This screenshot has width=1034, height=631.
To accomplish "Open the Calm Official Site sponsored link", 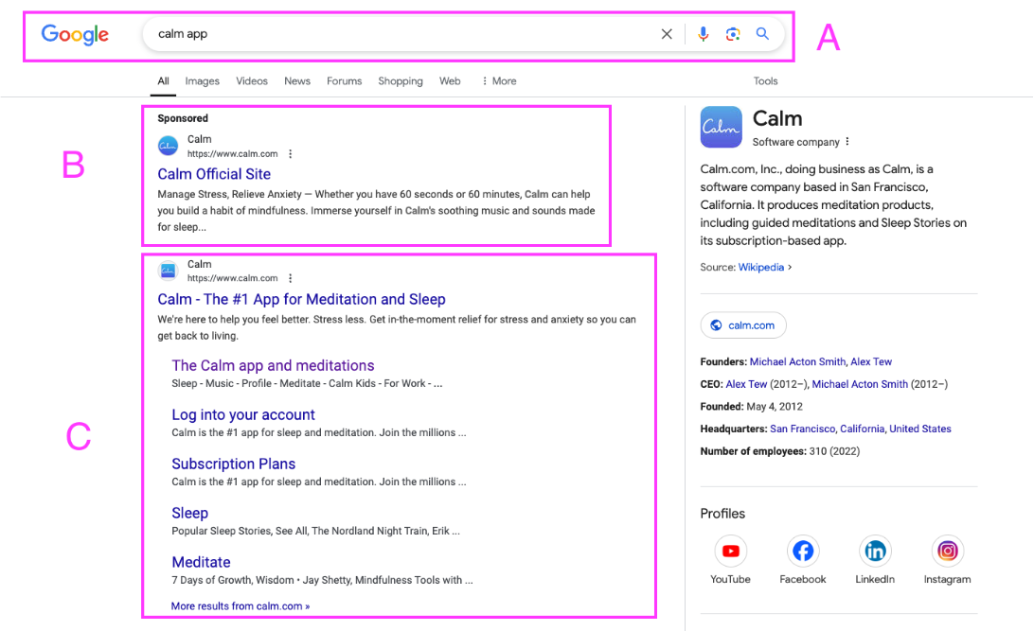I will 214,174.
